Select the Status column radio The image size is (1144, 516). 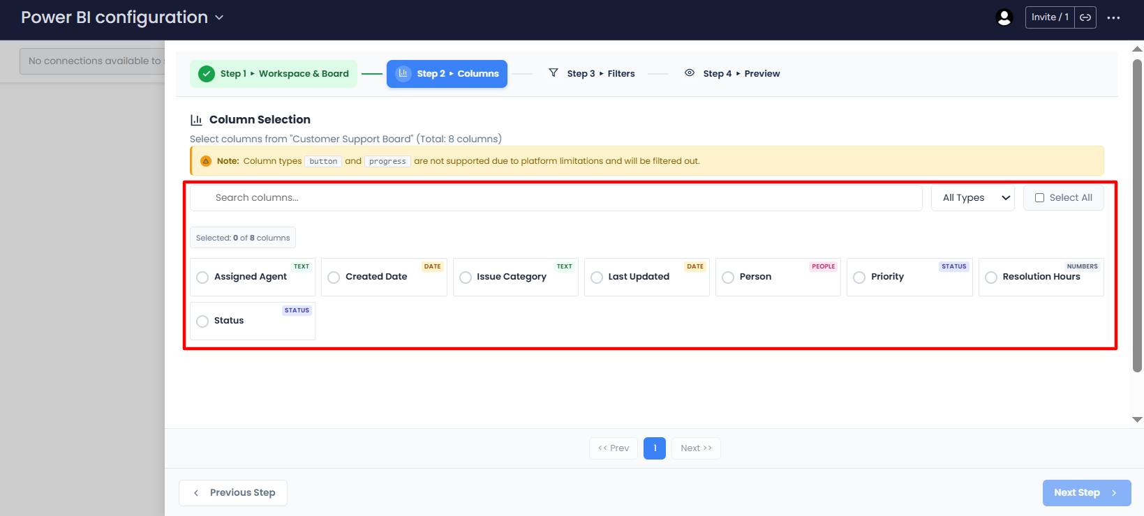(202, 321)
